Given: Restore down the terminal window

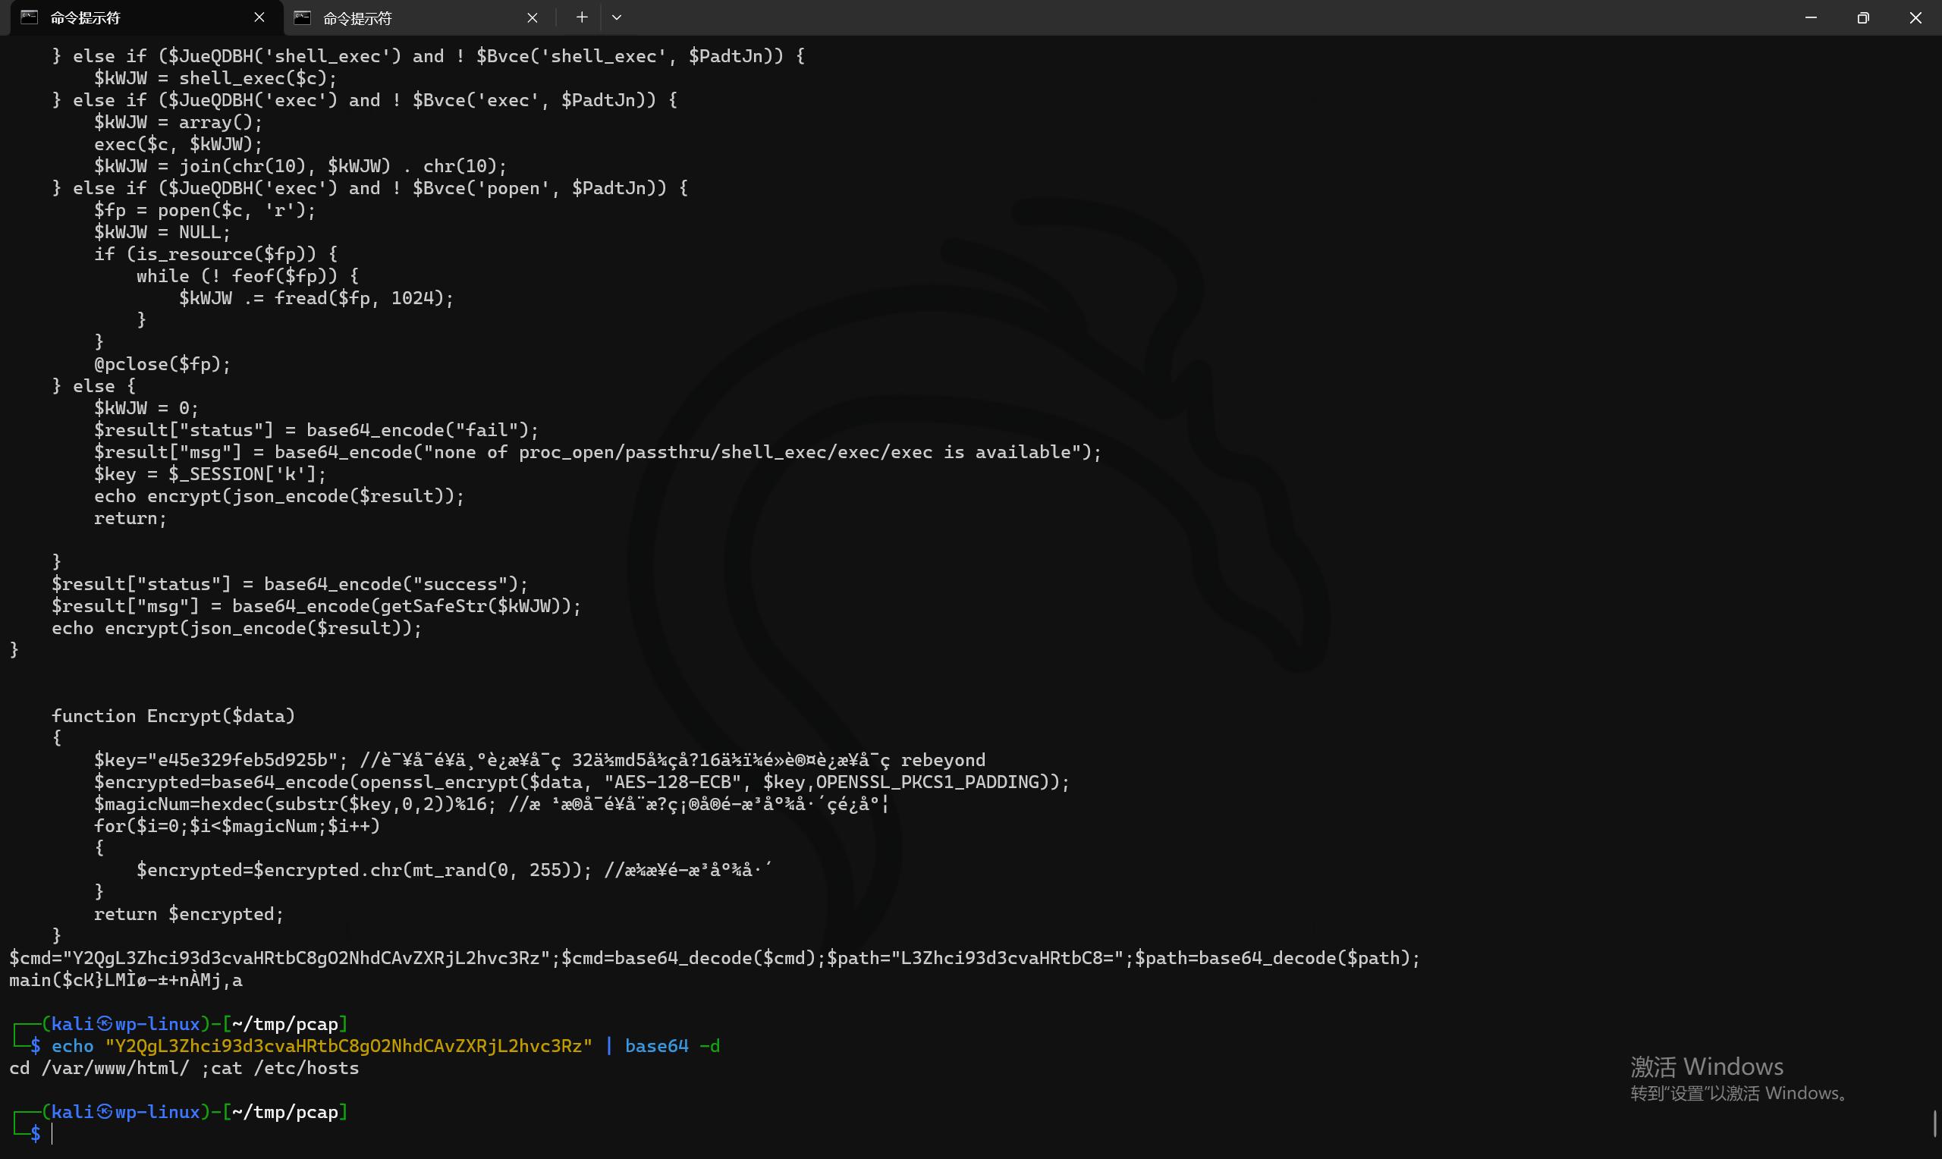Looking at the screenshot, I should tap(1863, 17).
